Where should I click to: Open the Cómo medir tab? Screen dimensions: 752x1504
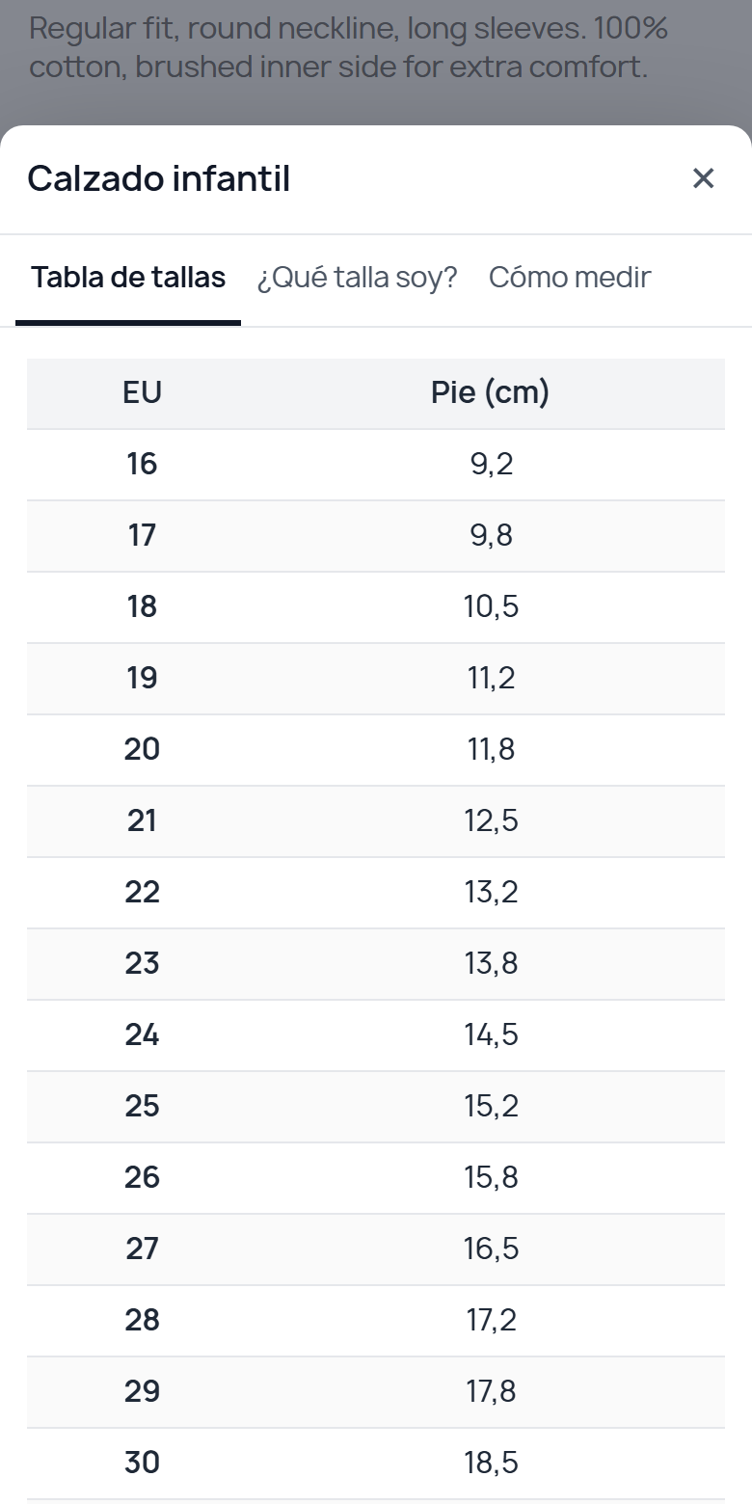570,278
